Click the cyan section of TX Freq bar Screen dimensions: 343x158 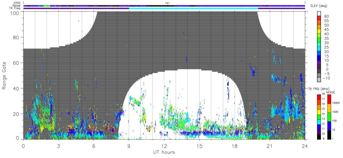[193, 8]
